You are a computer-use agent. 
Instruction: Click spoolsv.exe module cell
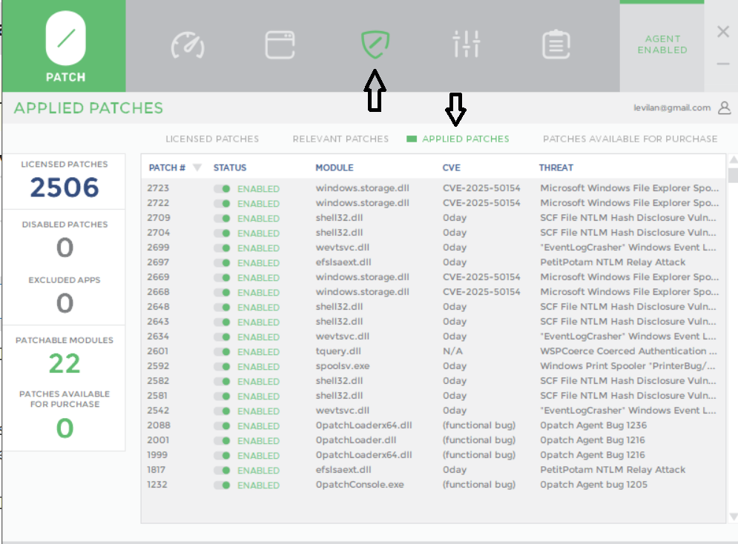click(x=342, y=366)
